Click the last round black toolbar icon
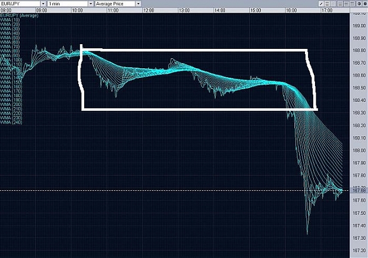The width and height of the screenshot is (368, 258). pos(365,4)
